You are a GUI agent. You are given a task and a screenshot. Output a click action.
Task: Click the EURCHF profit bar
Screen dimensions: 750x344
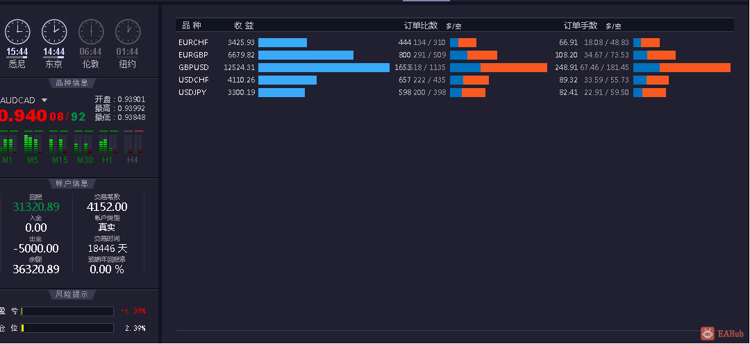pos(283,42)
